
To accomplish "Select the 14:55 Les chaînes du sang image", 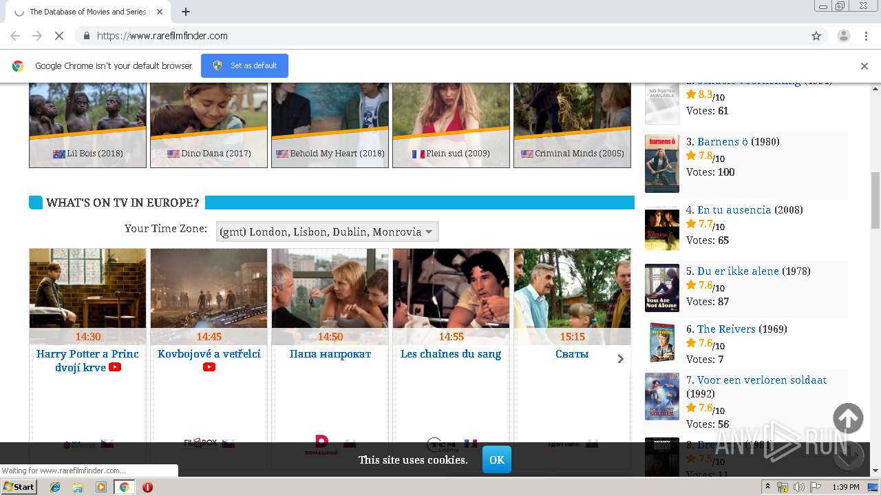I will click(x=451, y=289).
